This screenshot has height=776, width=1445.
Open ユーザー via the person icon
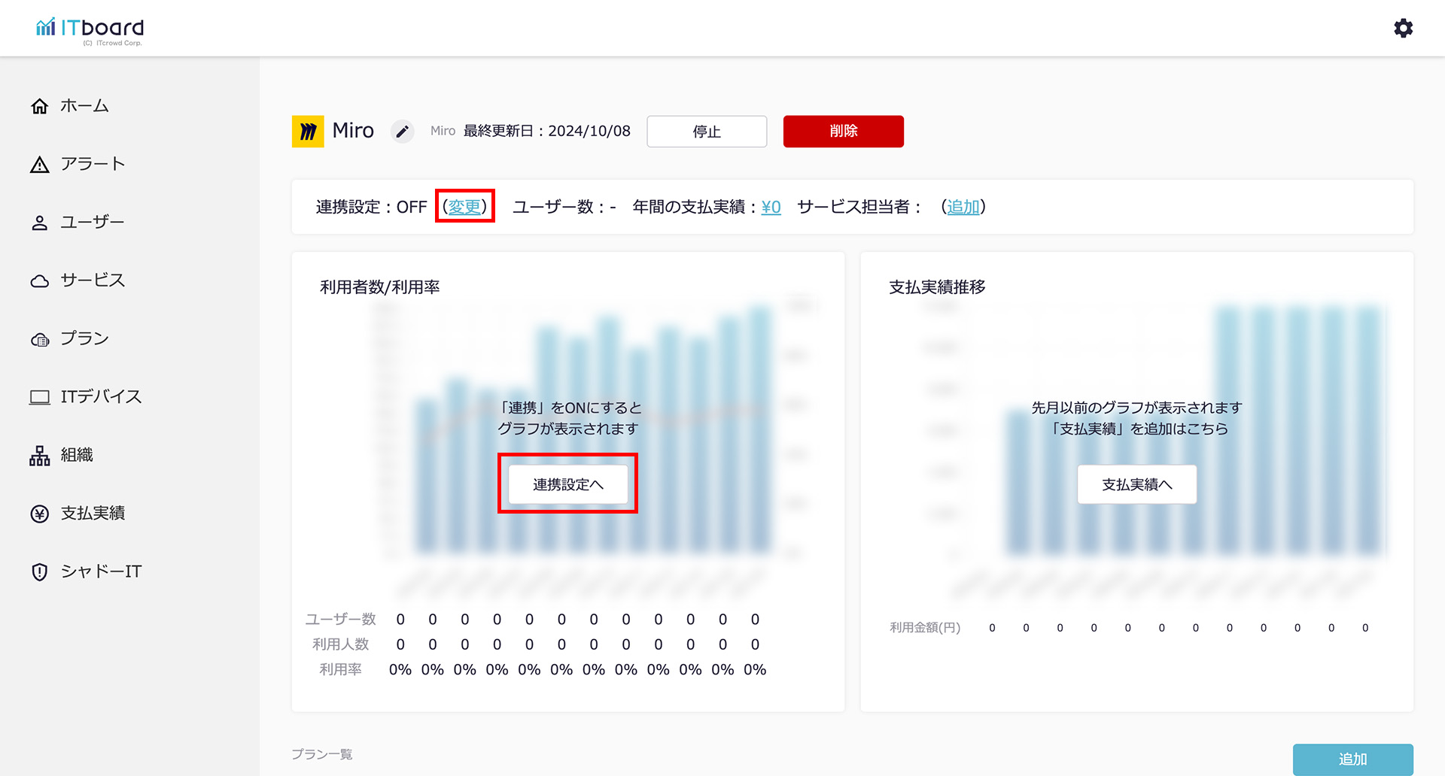click(x=40, y=223)
